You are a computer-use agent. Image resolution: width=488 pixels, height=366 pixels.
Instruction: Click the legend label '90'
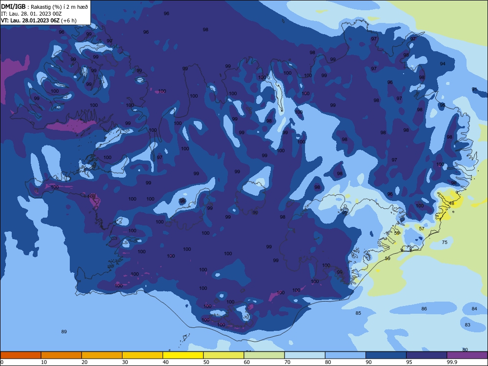tap(368, 362)
